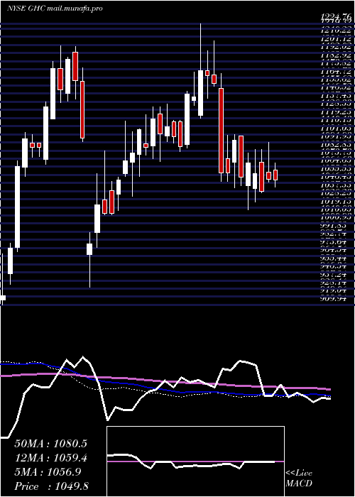Click inside the live MACD inset chart
Screen dimensions: 355x497
tap(195, 461)
